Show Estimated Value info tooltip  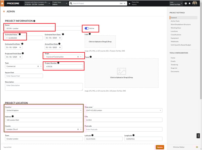point(20,34)
